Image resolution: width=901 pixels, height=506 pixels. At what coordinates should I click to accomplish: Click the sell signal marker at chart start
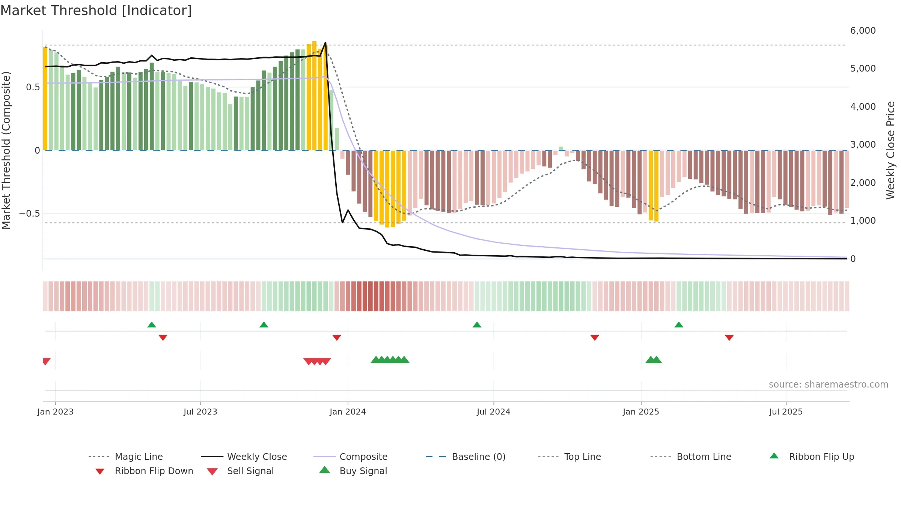click(46, 361)
